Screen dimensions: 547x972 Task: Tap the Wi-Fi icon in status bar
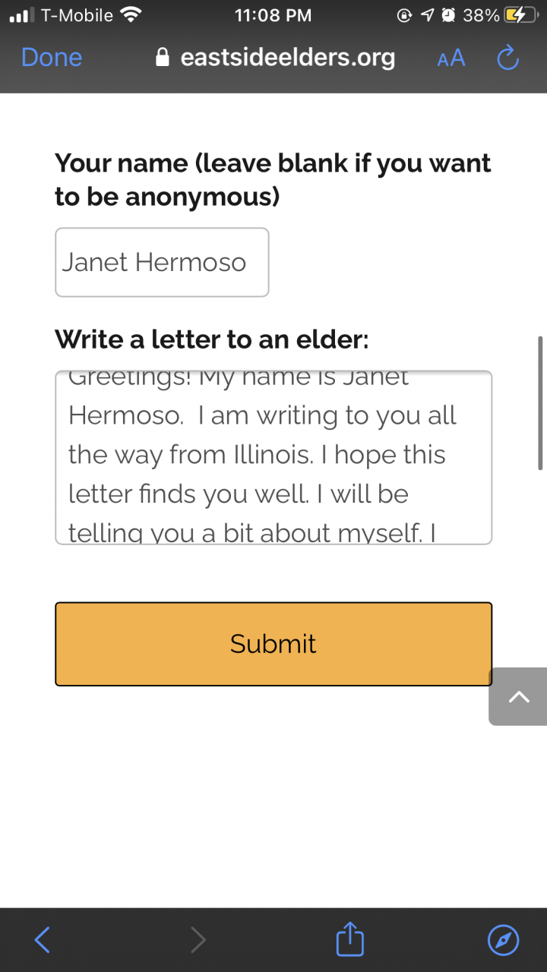coord(131,15)
